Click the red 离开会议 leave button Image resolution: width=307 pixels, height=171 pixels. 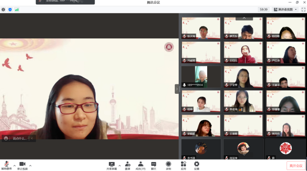pyautogui.click(x=296, y=166)
